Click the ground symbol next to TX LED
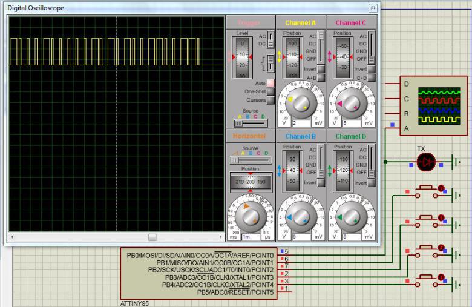 coord(456,162)
